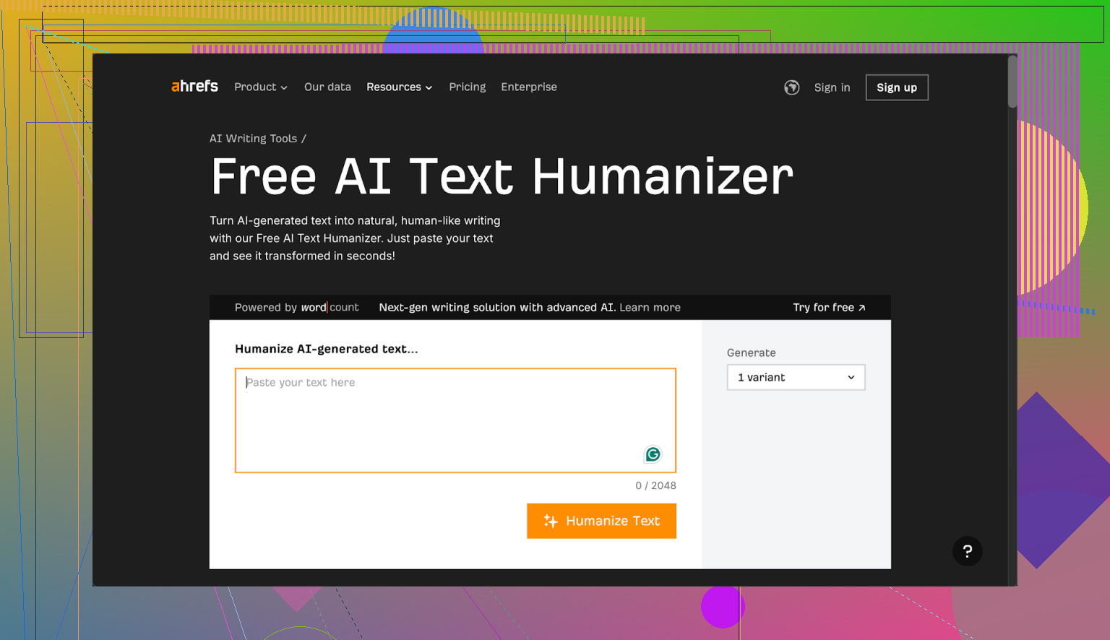Click the Learn more link
This screenshot has height=640, width=1110.
click(650, 307)
